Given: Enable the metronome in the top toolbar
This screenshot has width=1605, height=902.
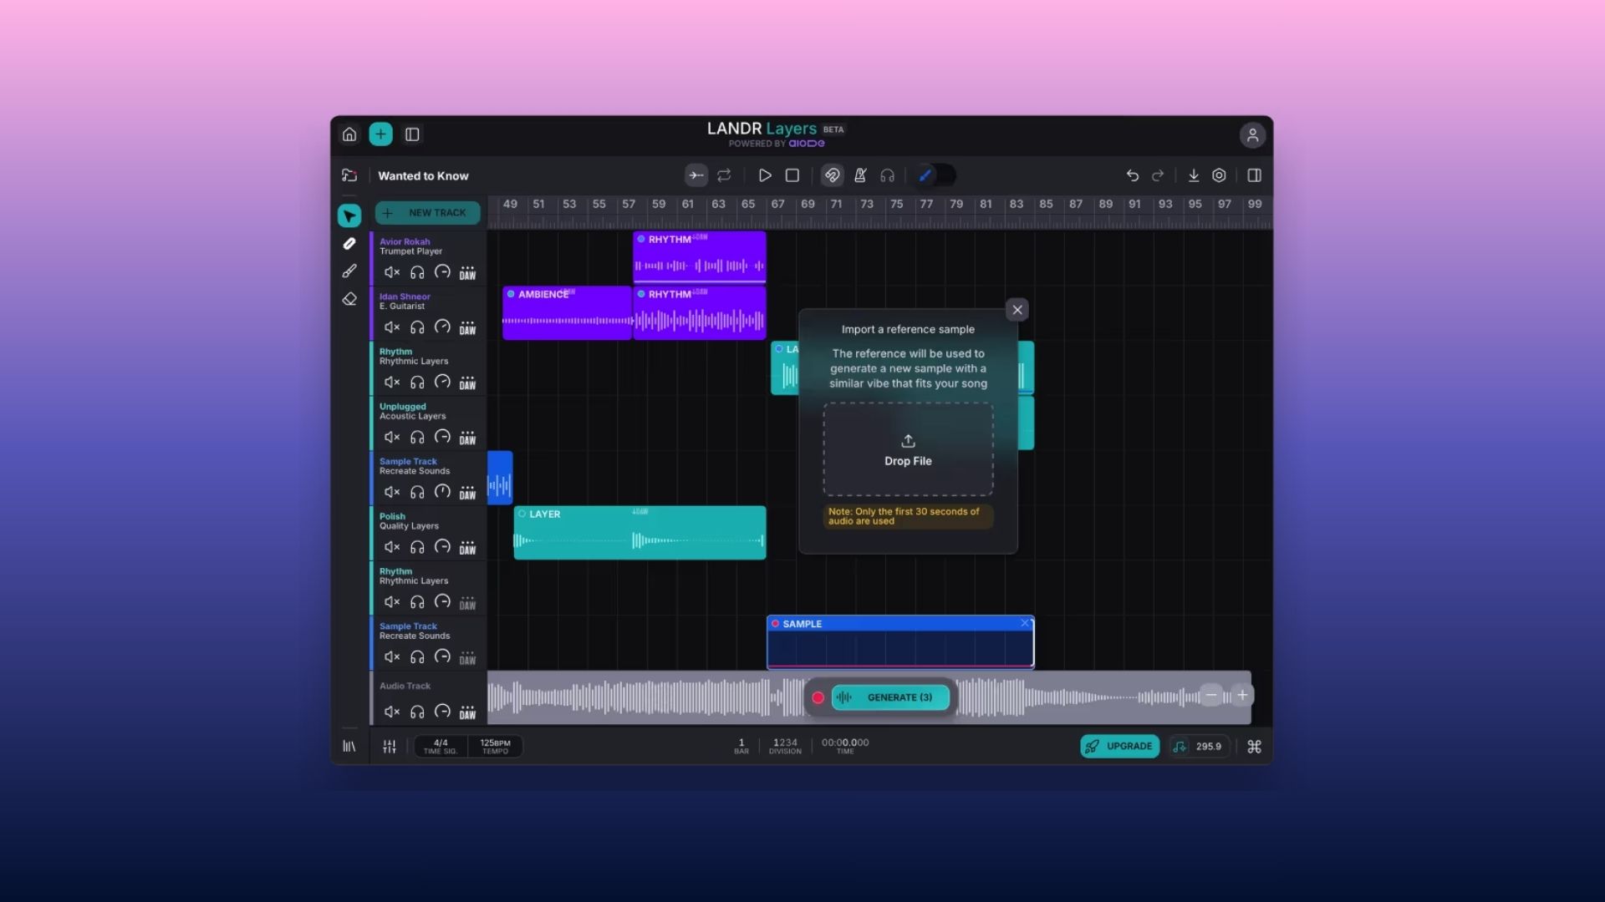Looking at the screenshot, I should pos(861,175).
